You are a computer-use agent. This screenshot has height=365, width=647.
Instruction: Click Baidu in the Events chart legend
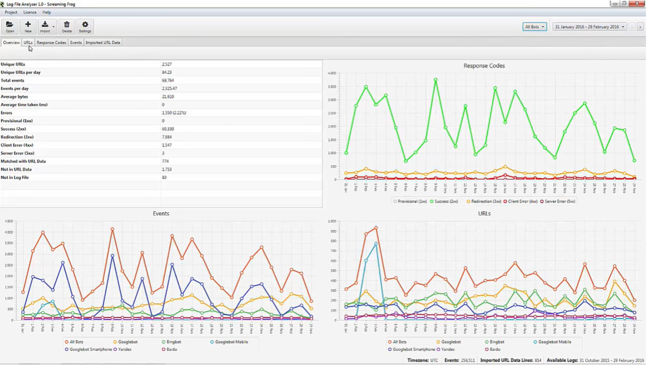(x=169, y=349)
